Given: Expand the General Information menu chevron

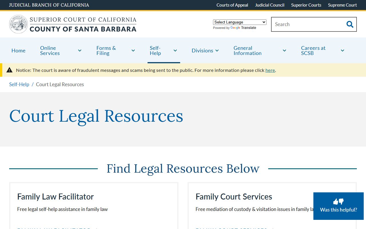Looking at the screenshot, I should tap(285, 51).
